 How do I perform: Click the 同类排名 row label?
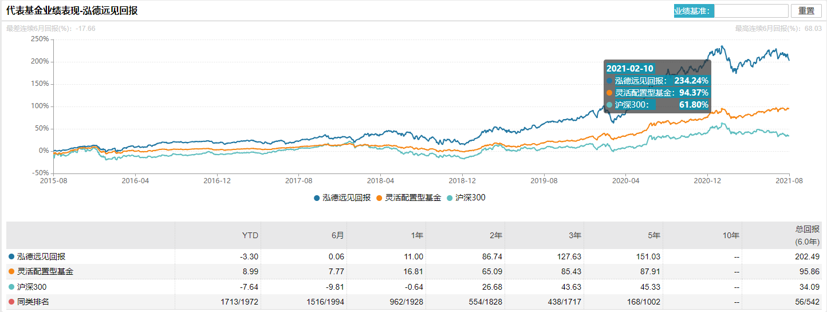[x=33, y=302]
